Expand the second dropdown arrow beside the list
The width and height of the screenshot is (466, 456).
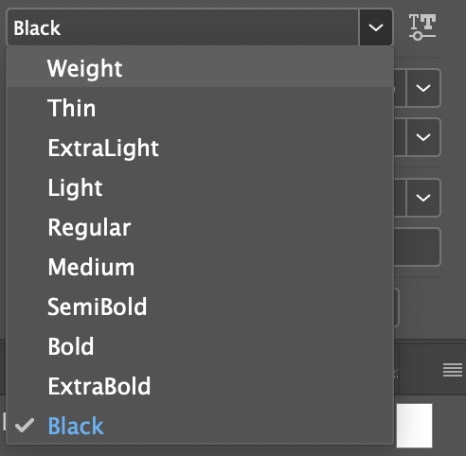pyautogui.click(x=423, y=137)
